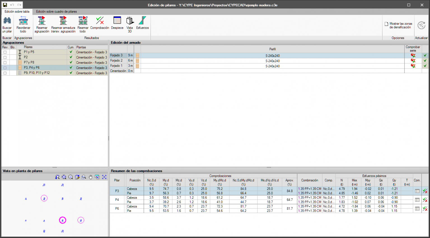Click the S-240x240 profile for Forjado 2
Viewport: 430px width, 238px height.
click(x=272, y=61)
